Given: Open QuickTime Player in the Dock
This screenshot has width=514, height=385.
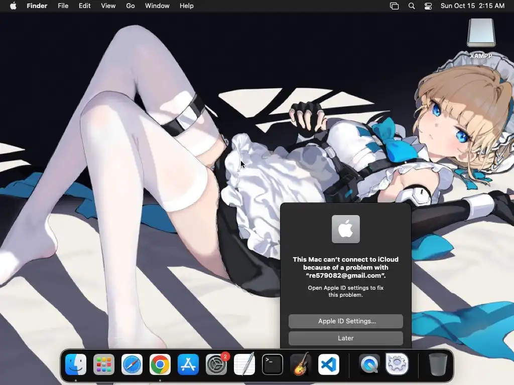Looking at the screenshot, I should click(369, 364).
